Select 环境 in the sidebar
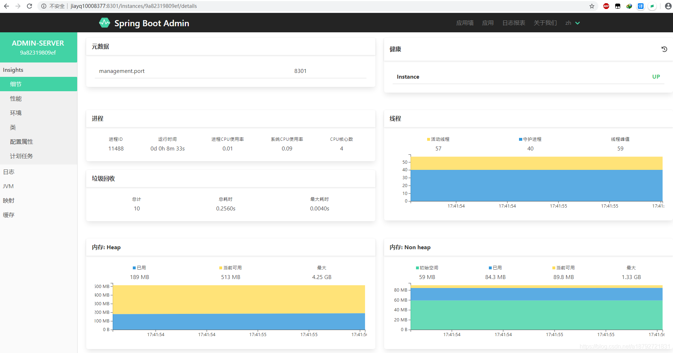This screenshot has width=673, height=353. [38, 113]
